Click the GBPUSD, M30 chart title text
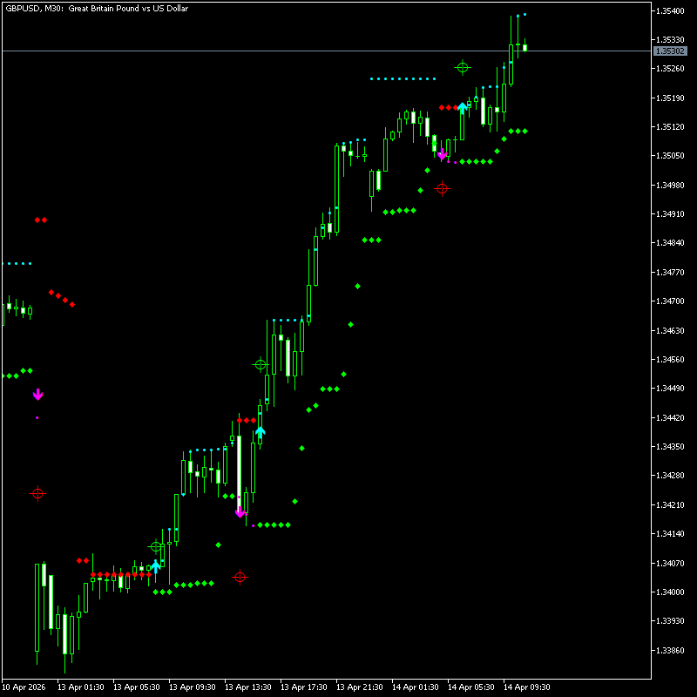The width and height of the screenshot is (697, 697). 97,8
